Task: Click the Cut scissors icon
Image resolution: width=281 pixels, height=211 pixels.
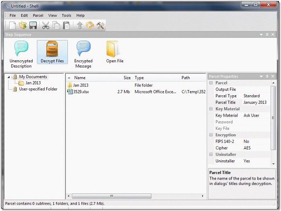Action: point(45,26)
